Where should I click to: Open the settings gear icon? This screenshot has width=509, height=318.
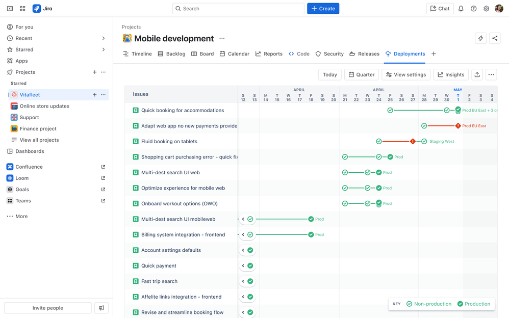click(486, 9)
